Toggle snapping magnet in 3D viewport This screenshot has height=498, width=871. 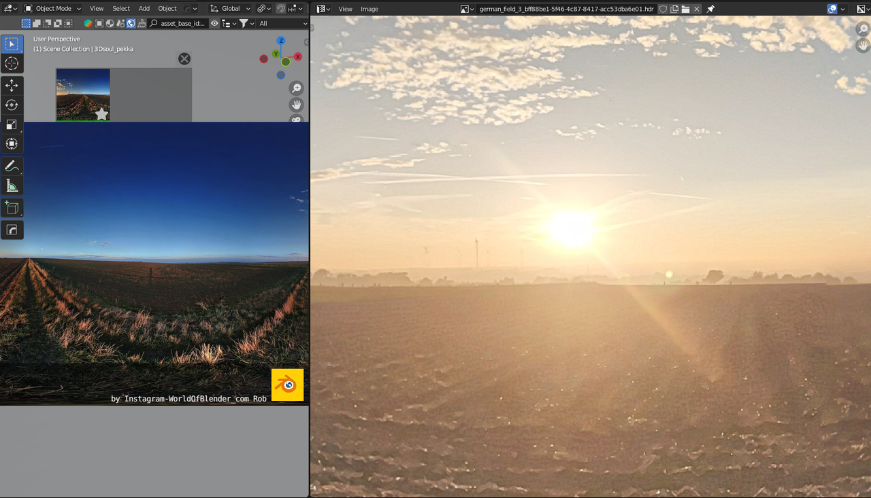pyautogui.click(x=281, y=9)
